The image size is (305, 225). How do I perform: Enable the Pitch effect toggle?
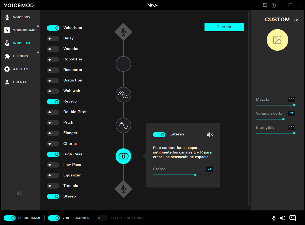pos(53,123)
